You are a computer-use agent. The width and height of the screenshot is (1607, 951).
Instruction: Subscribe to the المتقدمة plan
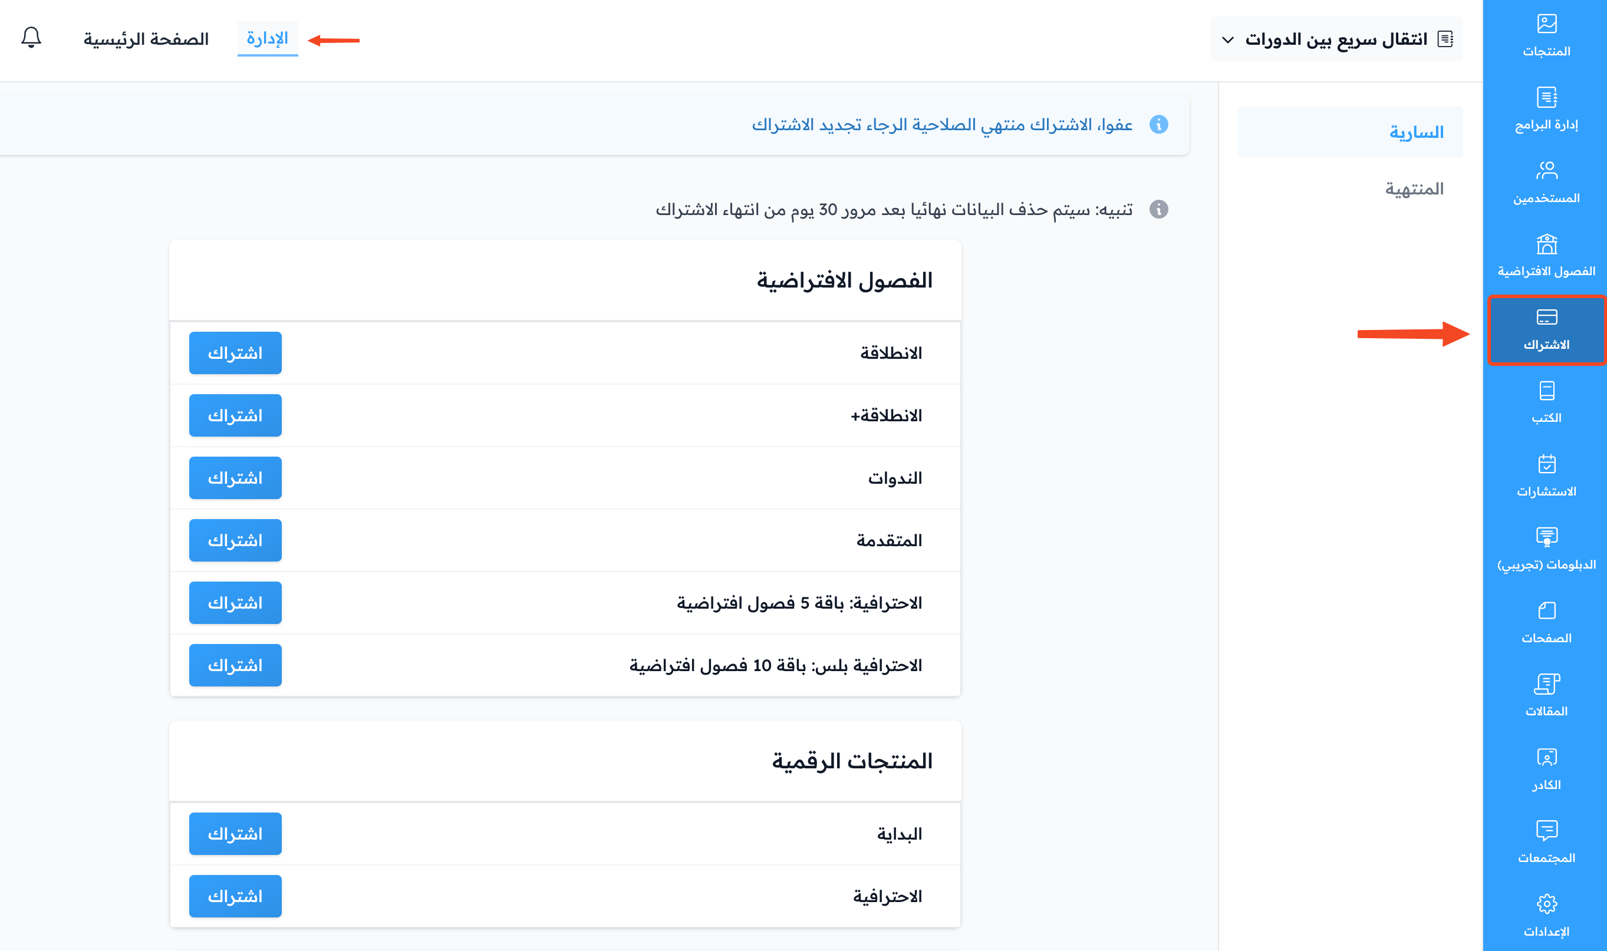(x=235, y=540)
